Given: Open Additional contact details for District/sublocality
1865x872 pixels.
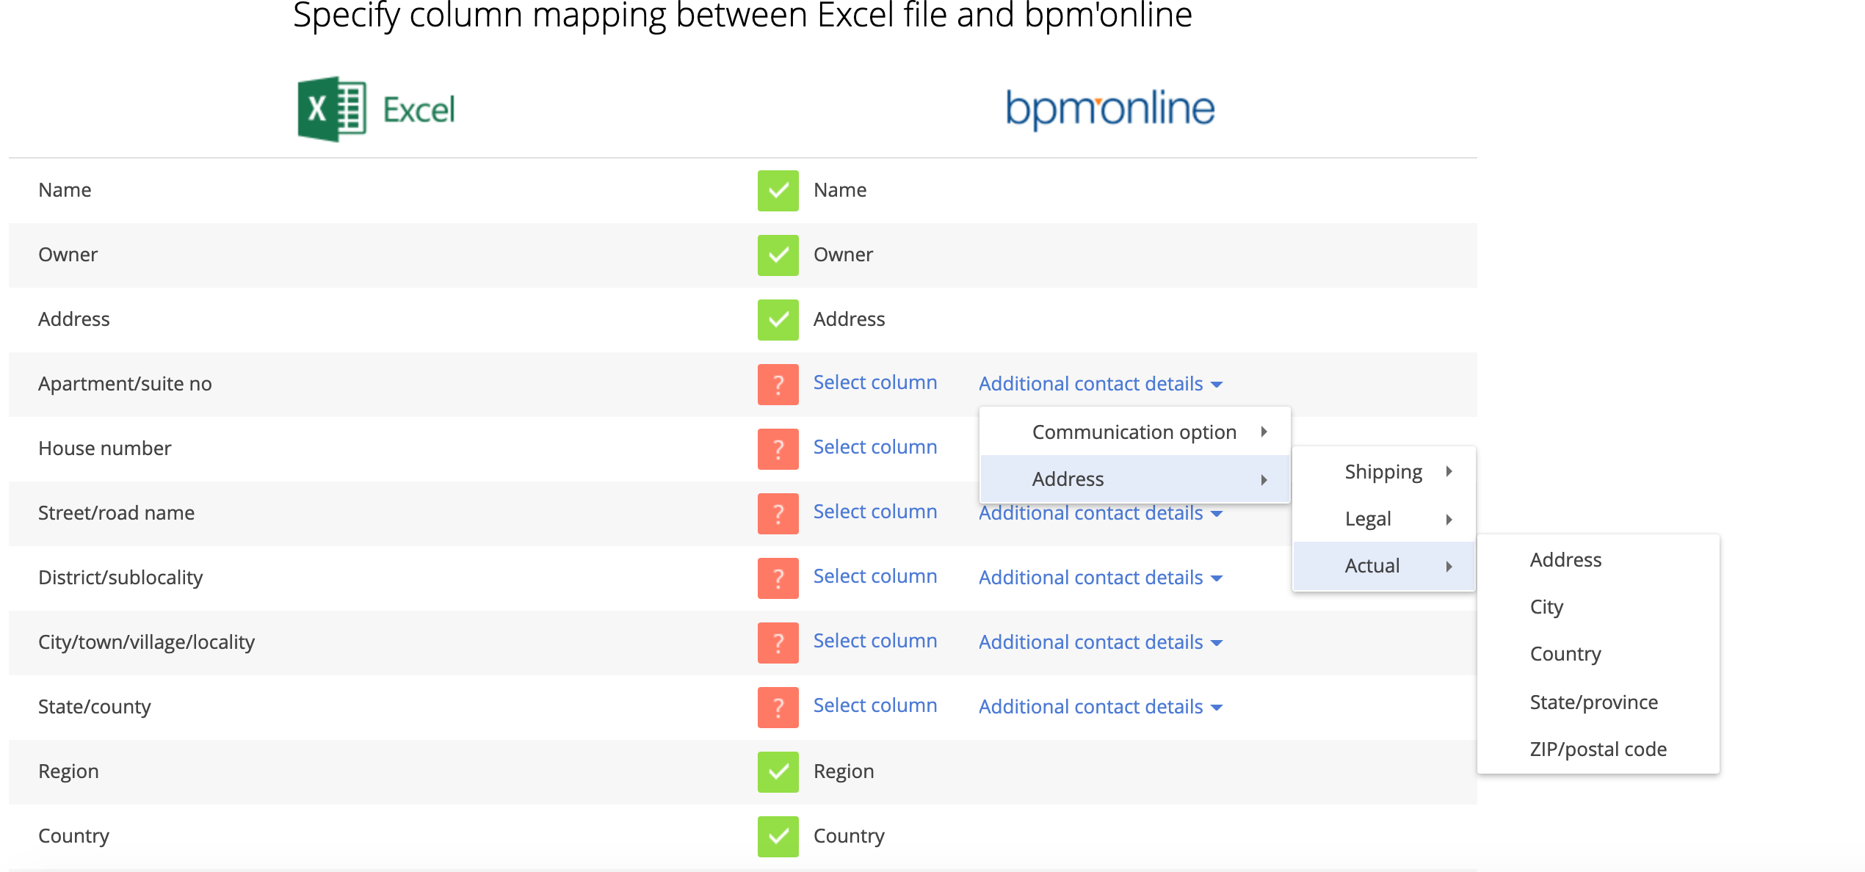Looking at the screenshot, I should [x=1101, y=578].
